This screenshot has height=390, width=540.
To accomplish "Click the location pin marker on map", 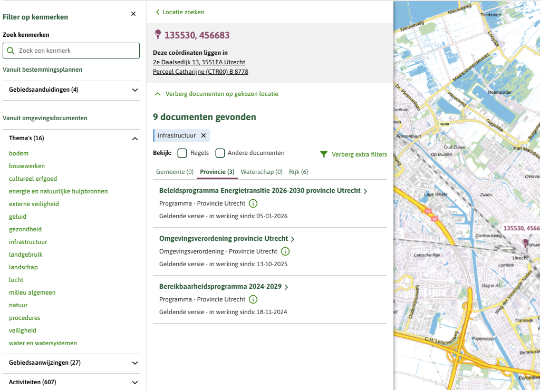I will click(x=525, y=242).
